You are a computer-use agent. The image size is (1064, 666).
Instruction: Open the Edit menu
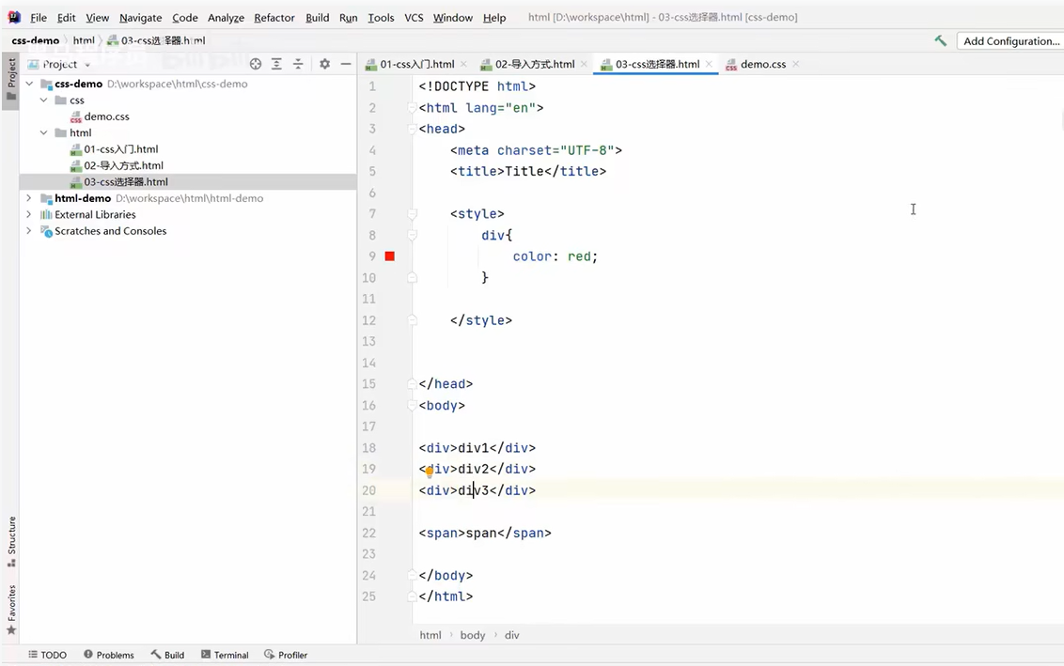point(66,18)
